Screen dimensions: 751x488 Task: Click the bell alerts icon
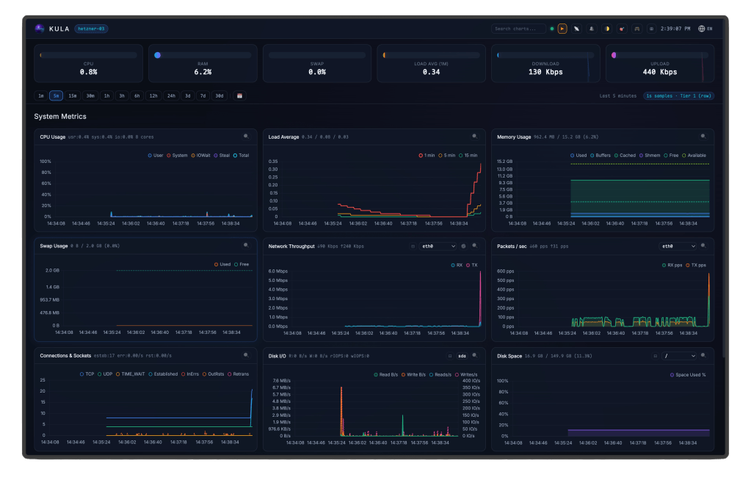(592, 29)
